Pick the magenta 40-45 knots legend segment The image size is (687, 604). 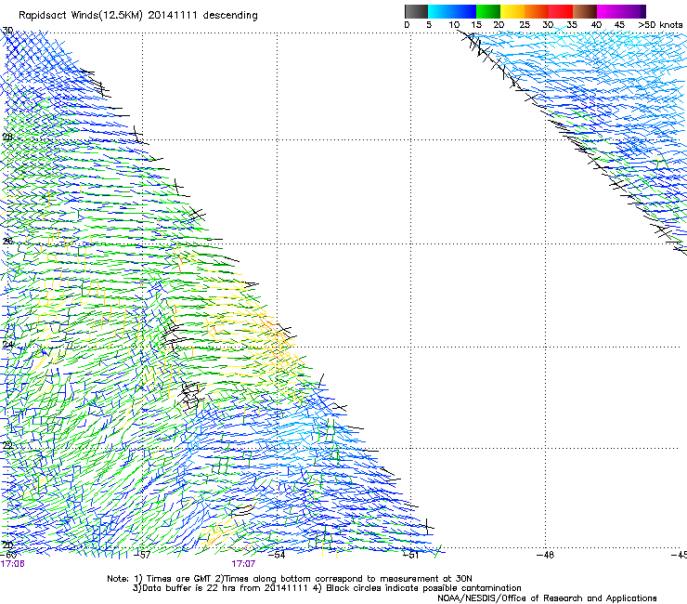[x=621, y=11]
